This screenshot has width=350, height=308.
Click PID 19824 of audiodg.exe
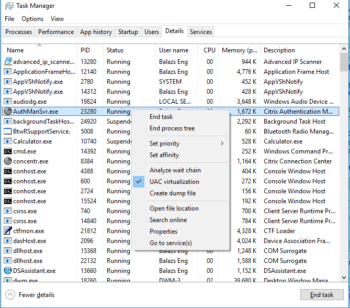[88, 102]
